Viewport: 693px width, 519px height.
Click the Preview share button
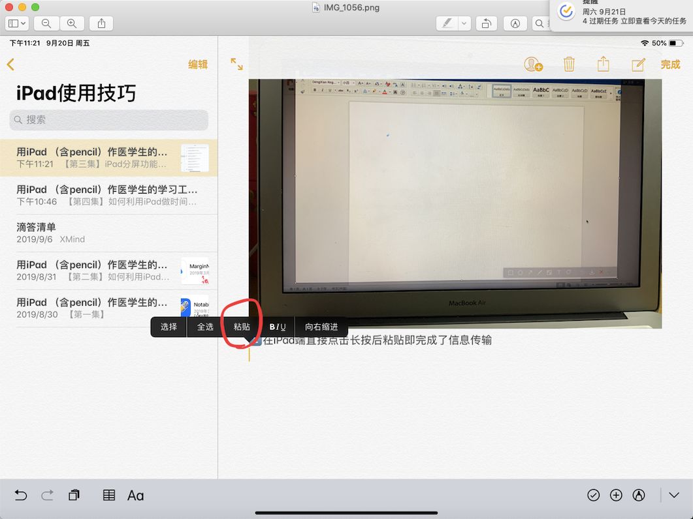(x=101, y=23)
